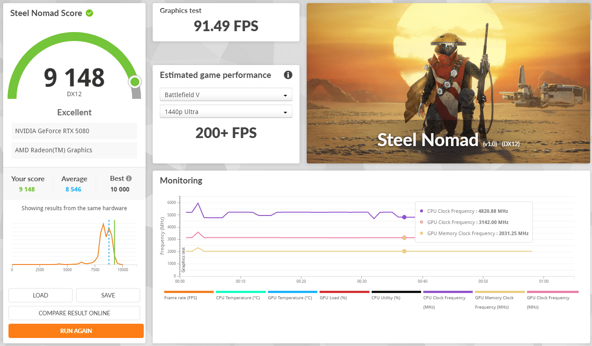Image resolution: width=592 pixels, height=346 pixels.
Task: Click the orange RUN AGAIN button
Action: click(76, 331)
